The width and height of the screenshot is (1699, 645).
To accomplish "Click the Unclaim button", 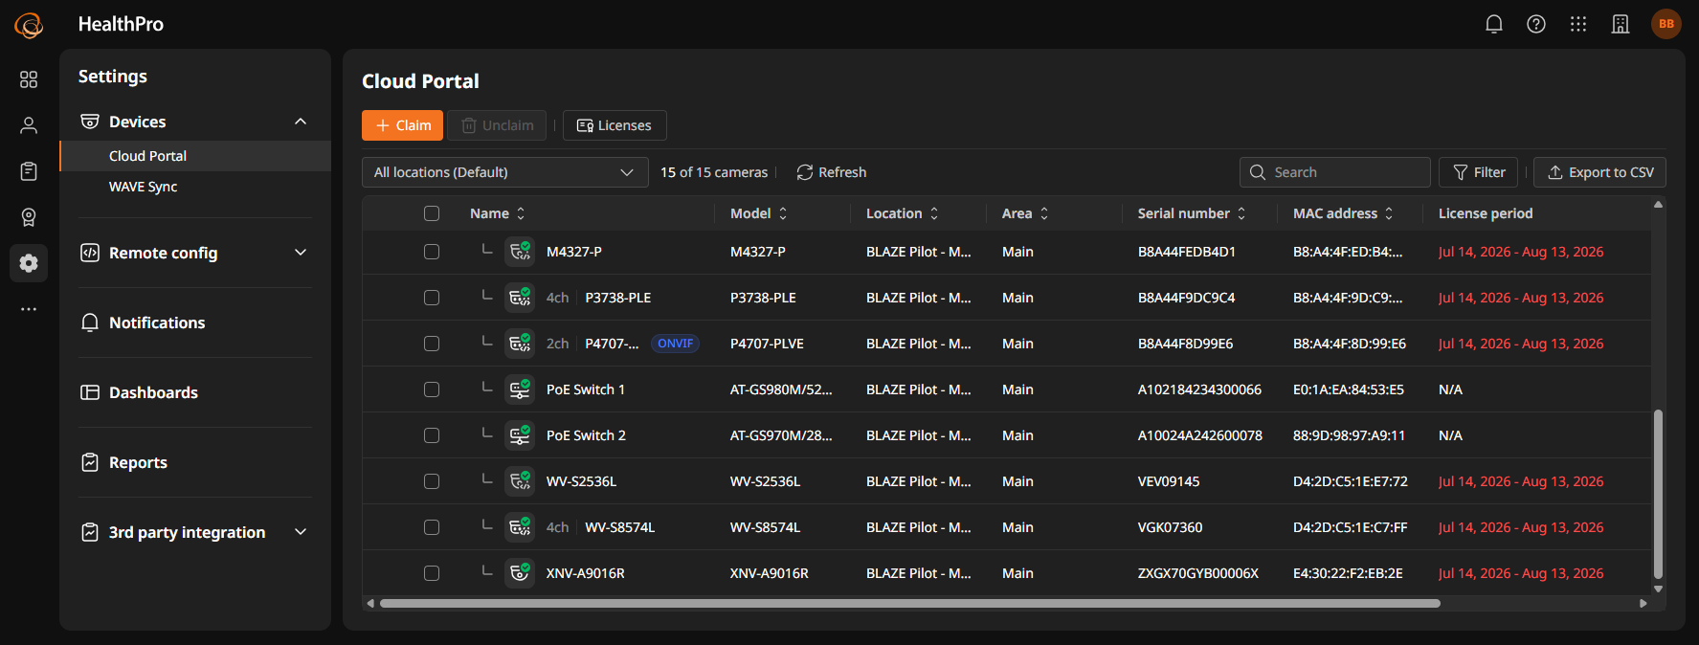I will 497,125.
